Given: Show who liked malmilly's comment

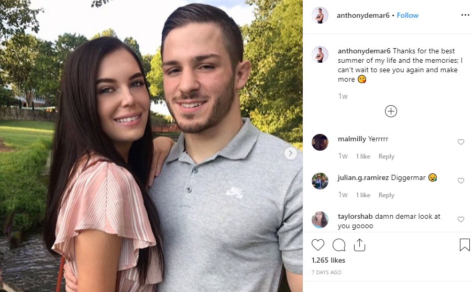Looking at the screenshot, I should [363, 156].
